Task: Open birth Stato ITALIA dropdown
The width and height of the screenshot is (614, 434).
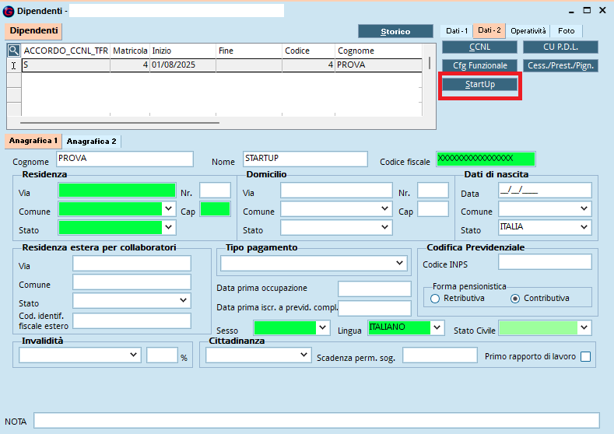Action: click(x=584, y=227)
